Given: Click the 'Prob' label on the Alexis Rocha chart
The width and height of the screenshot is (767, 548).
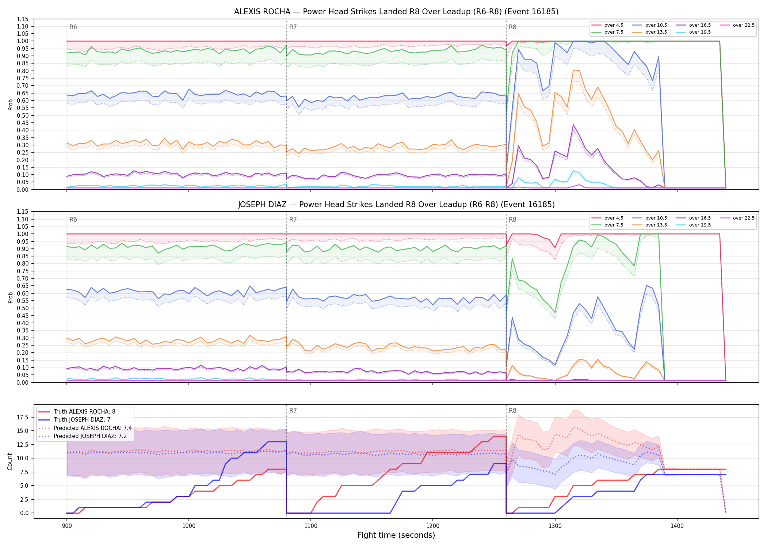Looking at the screenshot, I should click(x=10, y=104).
